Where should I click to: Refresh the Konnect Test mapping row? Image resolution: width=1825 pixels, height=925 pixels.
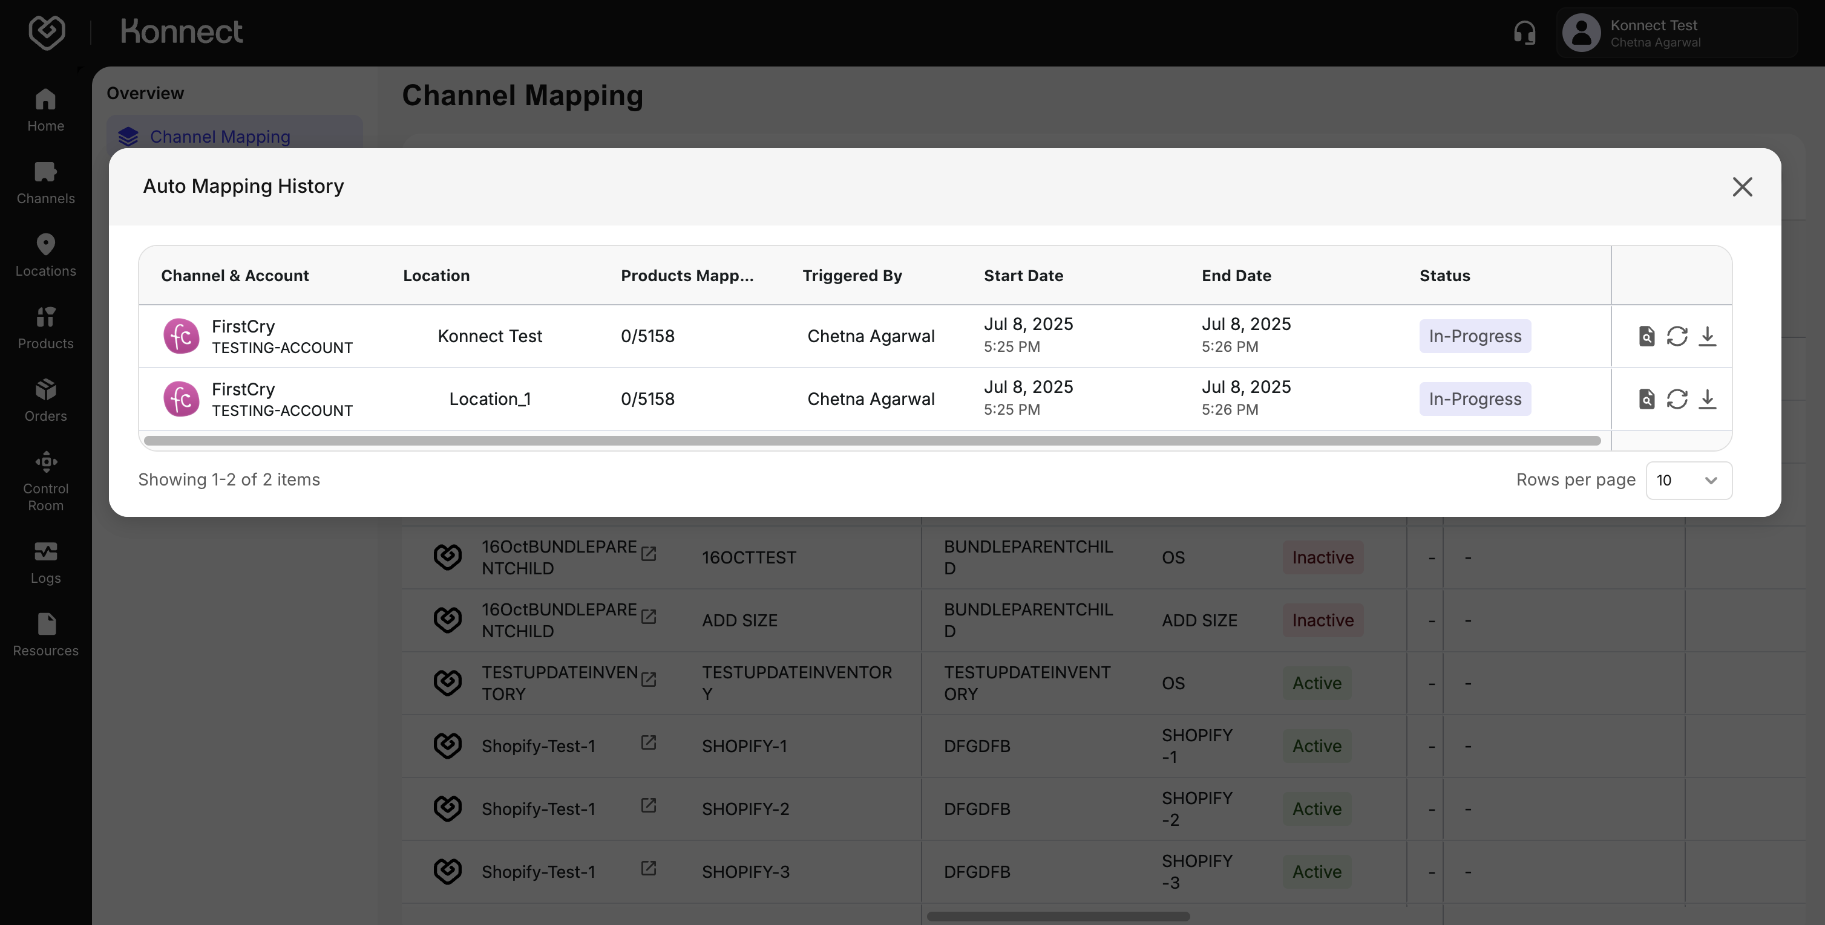point(1677,336)
